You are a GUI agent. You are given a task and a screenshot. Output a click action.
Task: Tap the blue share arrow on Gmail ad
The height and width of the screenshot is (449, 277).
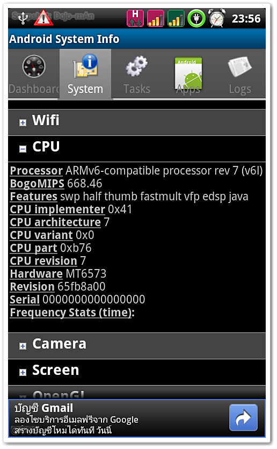point(243,417)
